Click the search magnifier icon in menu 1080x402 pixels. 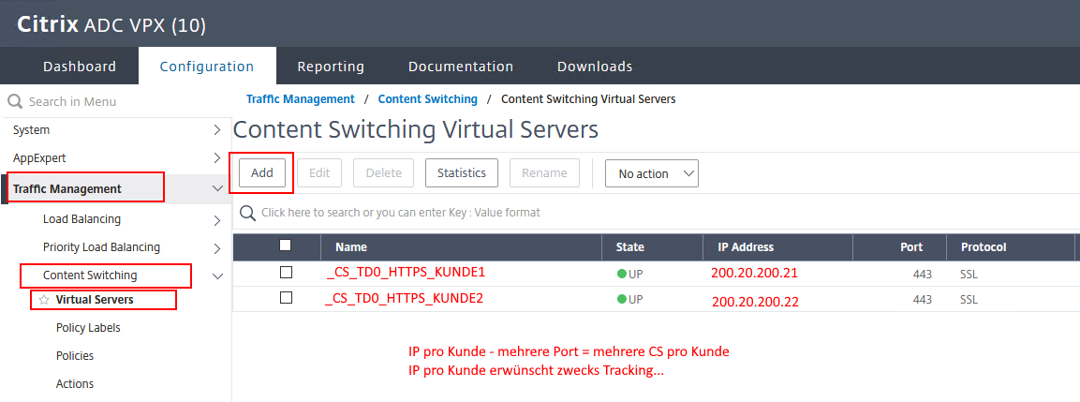point(14,101)
